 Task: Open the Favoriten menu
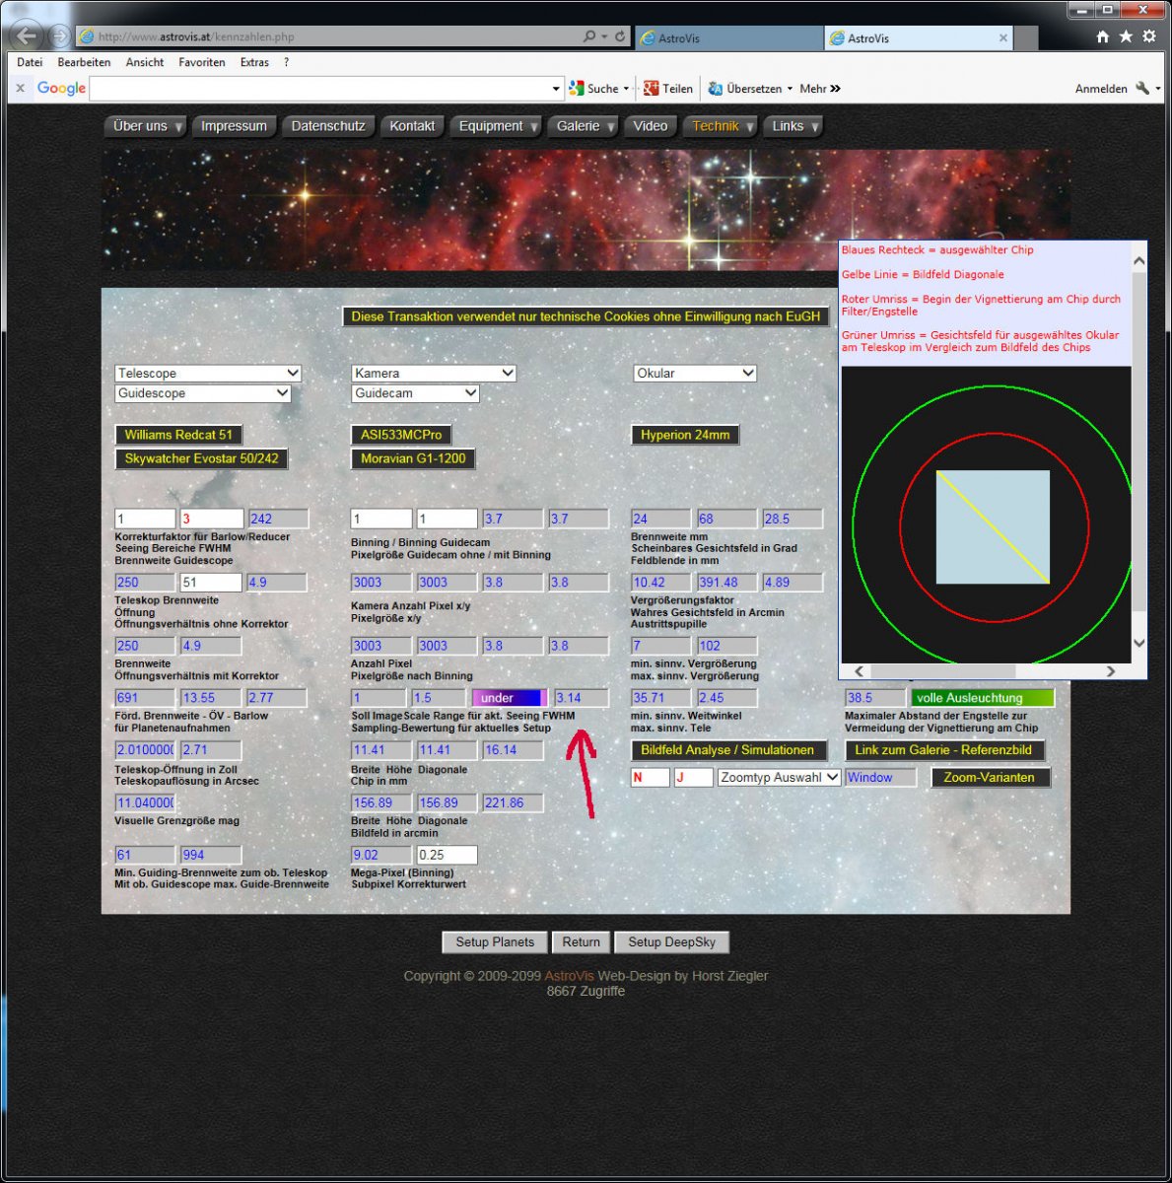pos(202,62)
